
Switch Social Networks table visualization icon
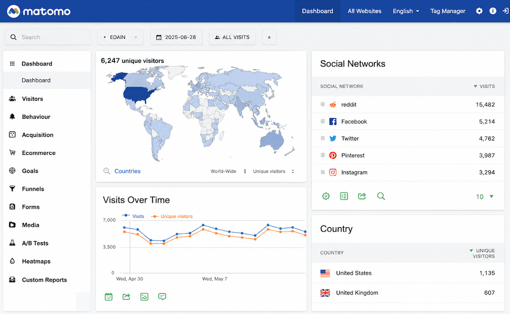click(x=344, y=196)
